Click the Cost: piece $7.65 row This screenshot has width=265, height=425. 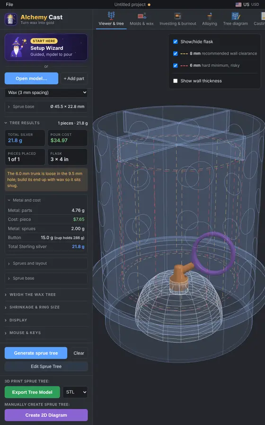pyautogui.click(x=46, y=219)
